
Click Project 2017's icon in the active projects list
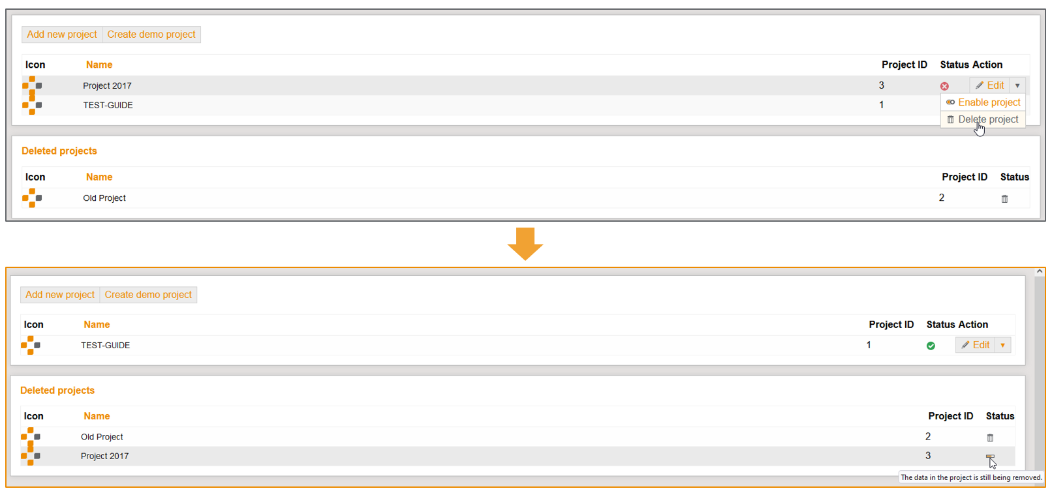click(x=32, y=85)
